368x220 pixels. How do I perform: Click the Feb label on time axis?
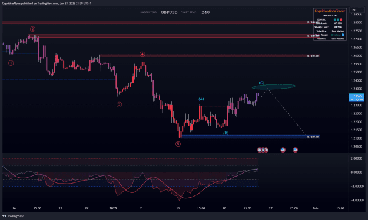coord(315,208)
